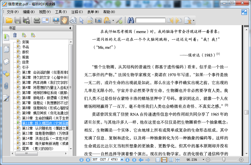Switch to single page layout
The width and height of the screenshot is (251, 165).
click(158, 160)
